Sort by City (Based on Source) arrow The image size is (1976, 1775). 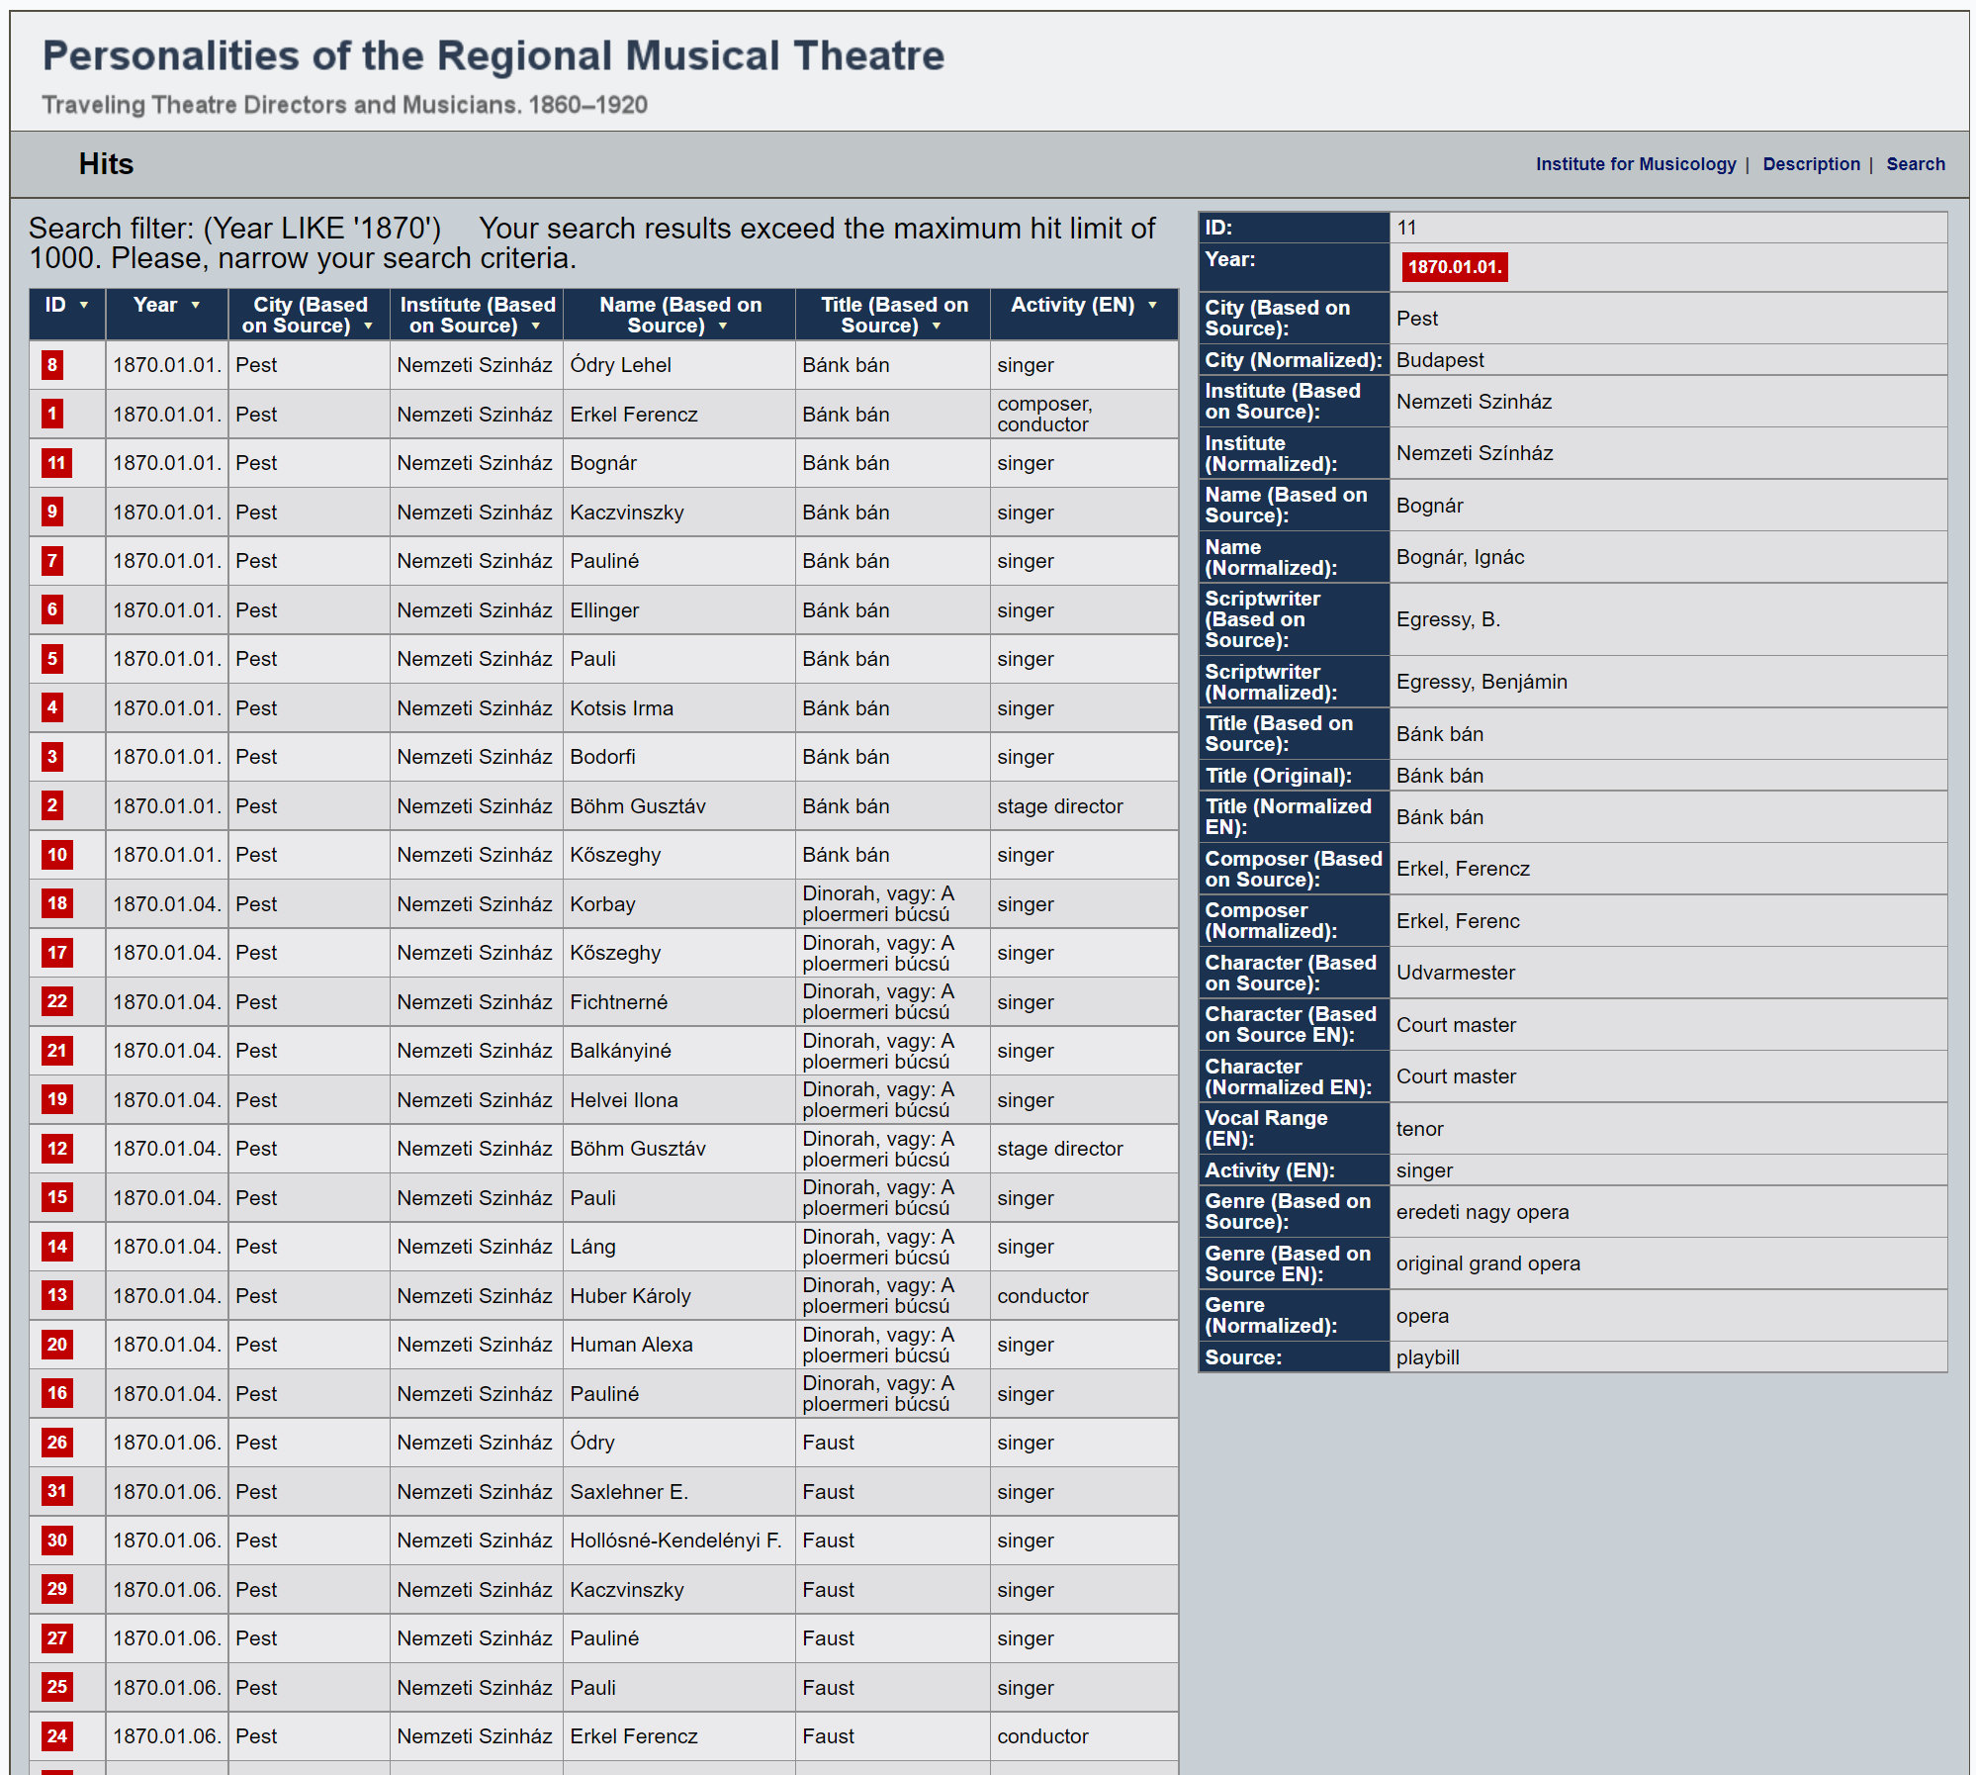pos(369,327)
